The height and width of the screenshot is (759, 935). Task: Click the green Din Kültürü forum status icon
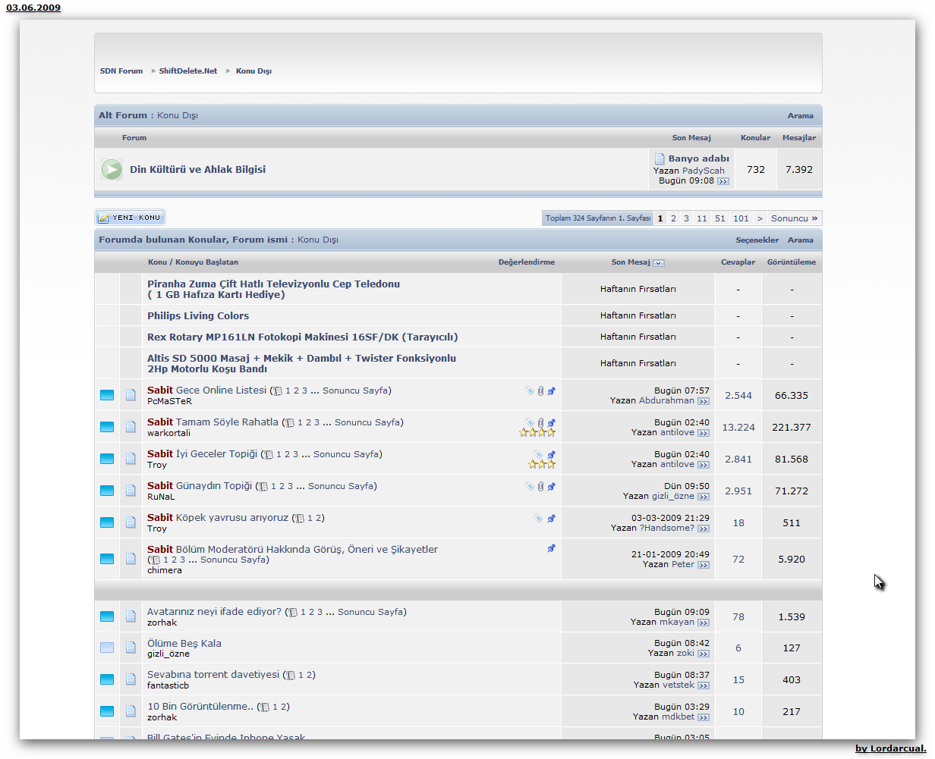[112, 169]
